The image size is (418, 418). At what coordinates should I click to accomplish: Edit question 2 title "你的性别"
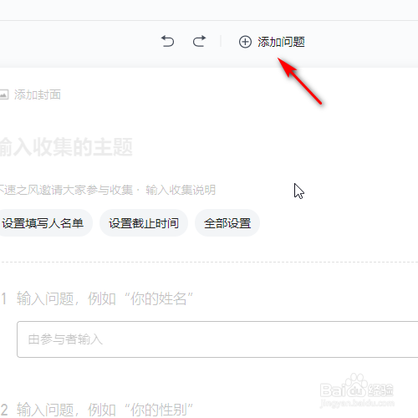pos(104,410)
